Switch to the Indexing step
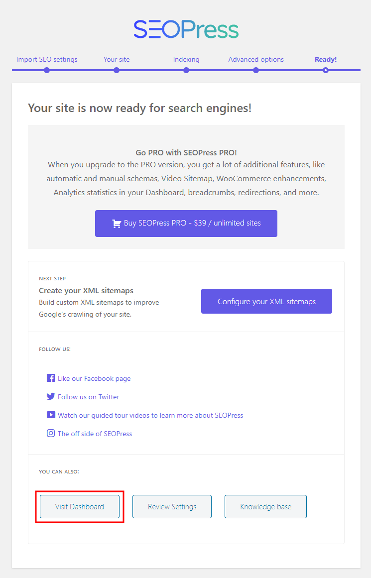 coord(186,59)
